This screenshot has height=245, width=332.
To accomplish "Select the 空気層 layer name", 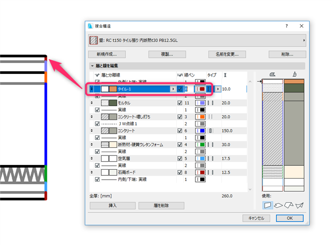I will tap(124, 158).
